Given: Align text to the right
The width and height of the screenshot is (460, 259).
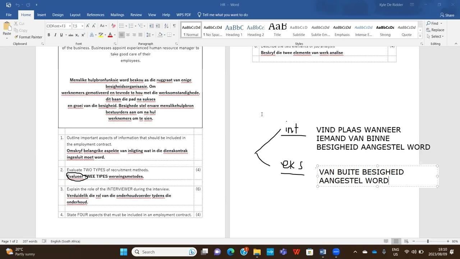Looking at the screenshot, I should tap(134, 35).
